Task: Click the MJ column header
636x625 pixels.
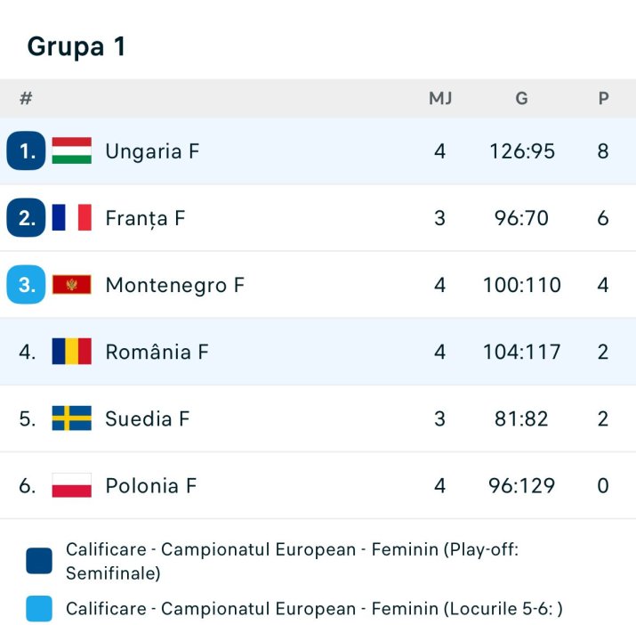Action: 440,98
